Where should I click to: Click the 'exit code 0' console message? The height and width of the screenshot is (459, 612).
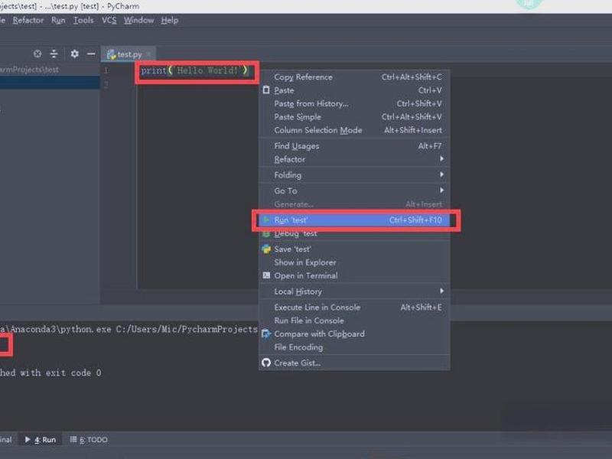tap(73, 373)
